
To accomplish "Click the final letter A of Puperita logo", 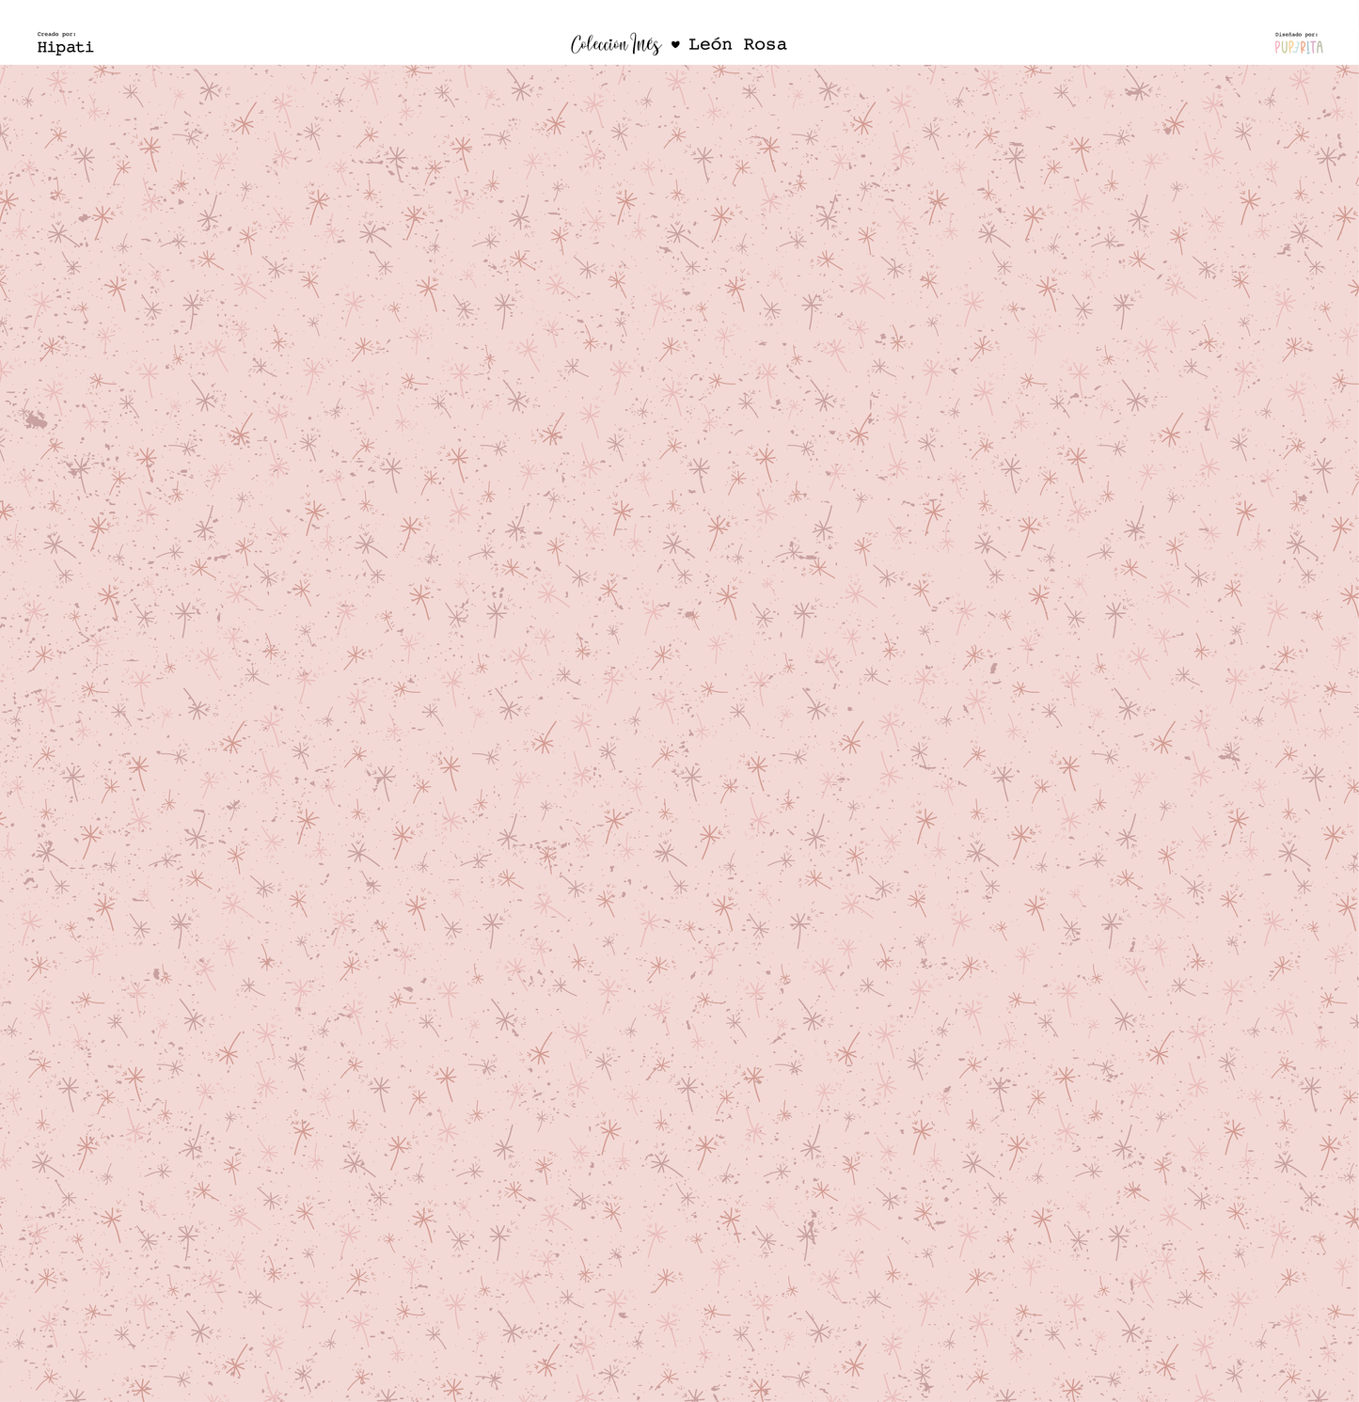I will coord(1319,47).
